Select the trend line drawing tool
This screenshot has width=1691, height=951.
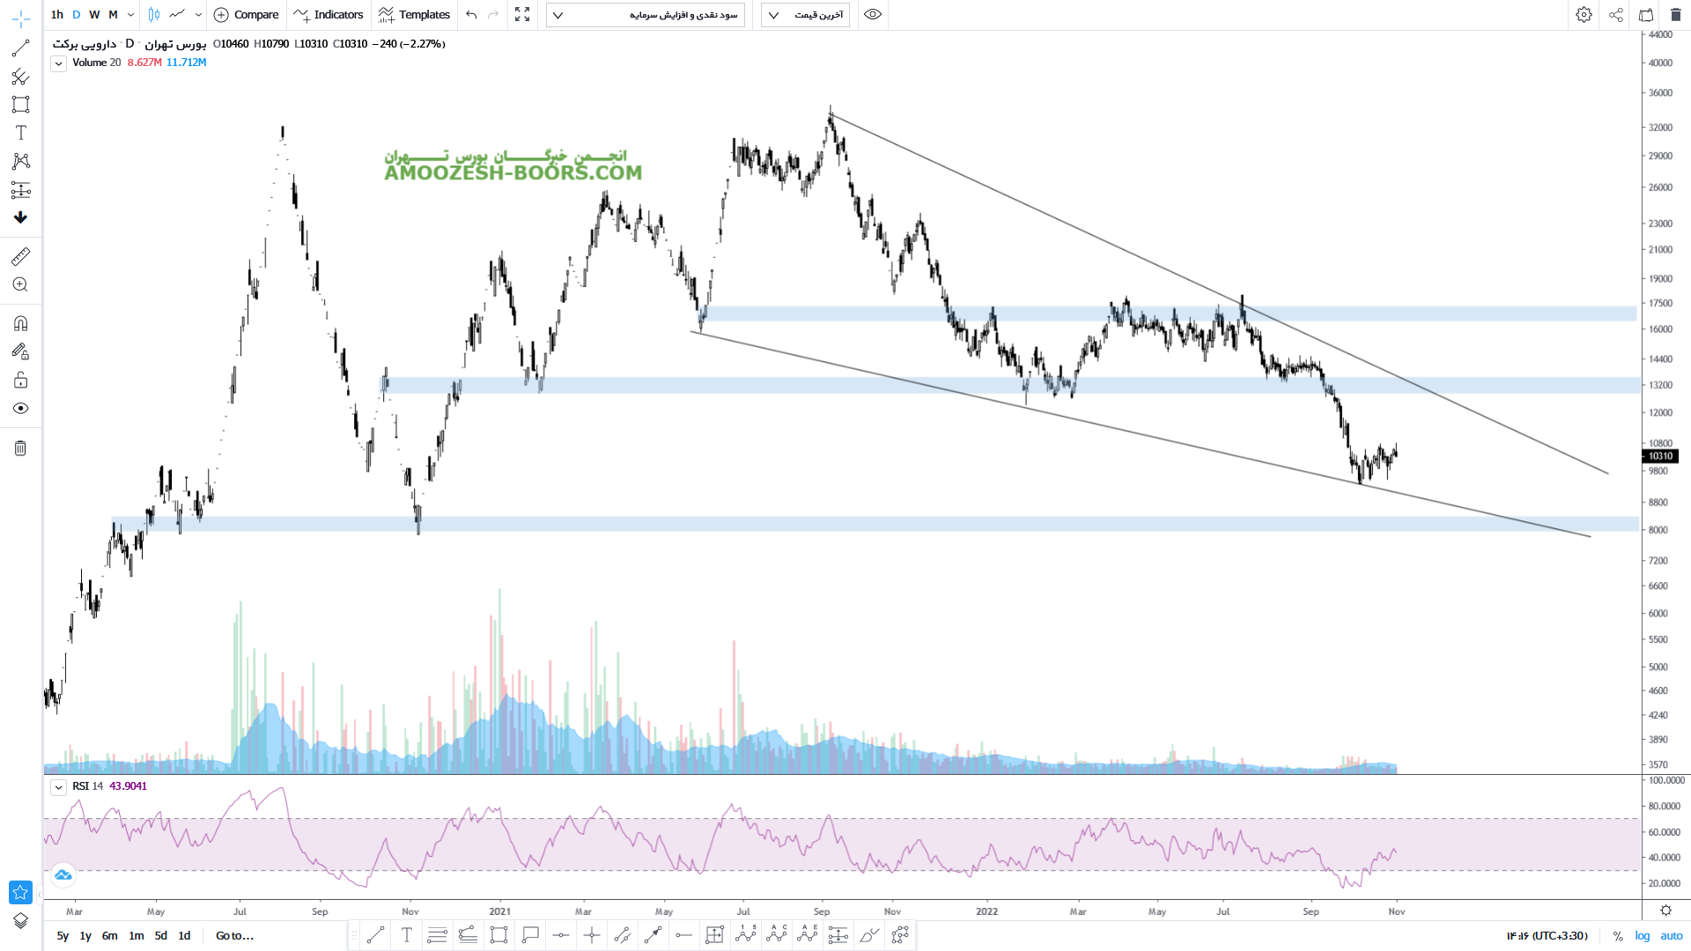tap(20, 48)
